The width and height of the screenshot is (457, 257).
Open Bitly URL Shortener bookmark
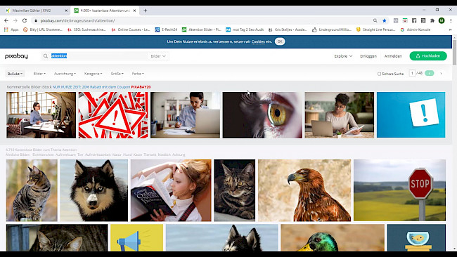click(x=43, y=29)
